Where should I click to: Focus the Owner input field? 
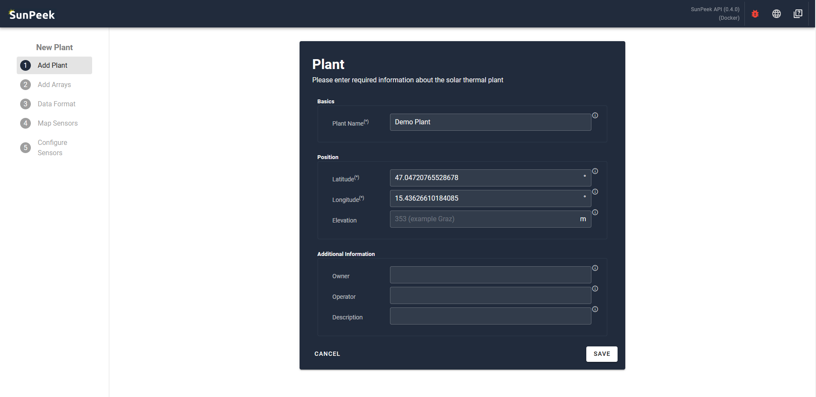pos(490,275)
